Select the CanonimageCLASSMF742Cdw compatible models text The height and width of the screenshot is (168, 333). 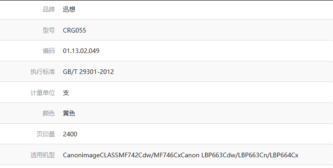(107, 155)
